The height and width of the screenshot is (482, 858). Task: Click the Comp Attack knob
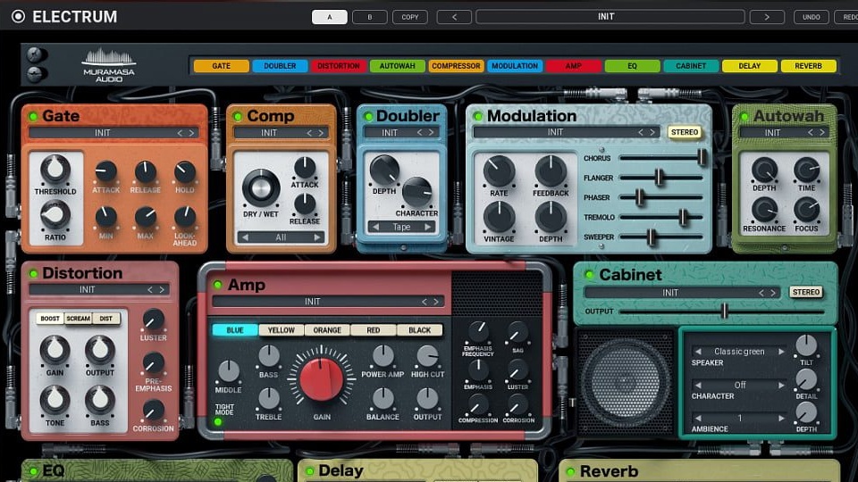(305, 168)
